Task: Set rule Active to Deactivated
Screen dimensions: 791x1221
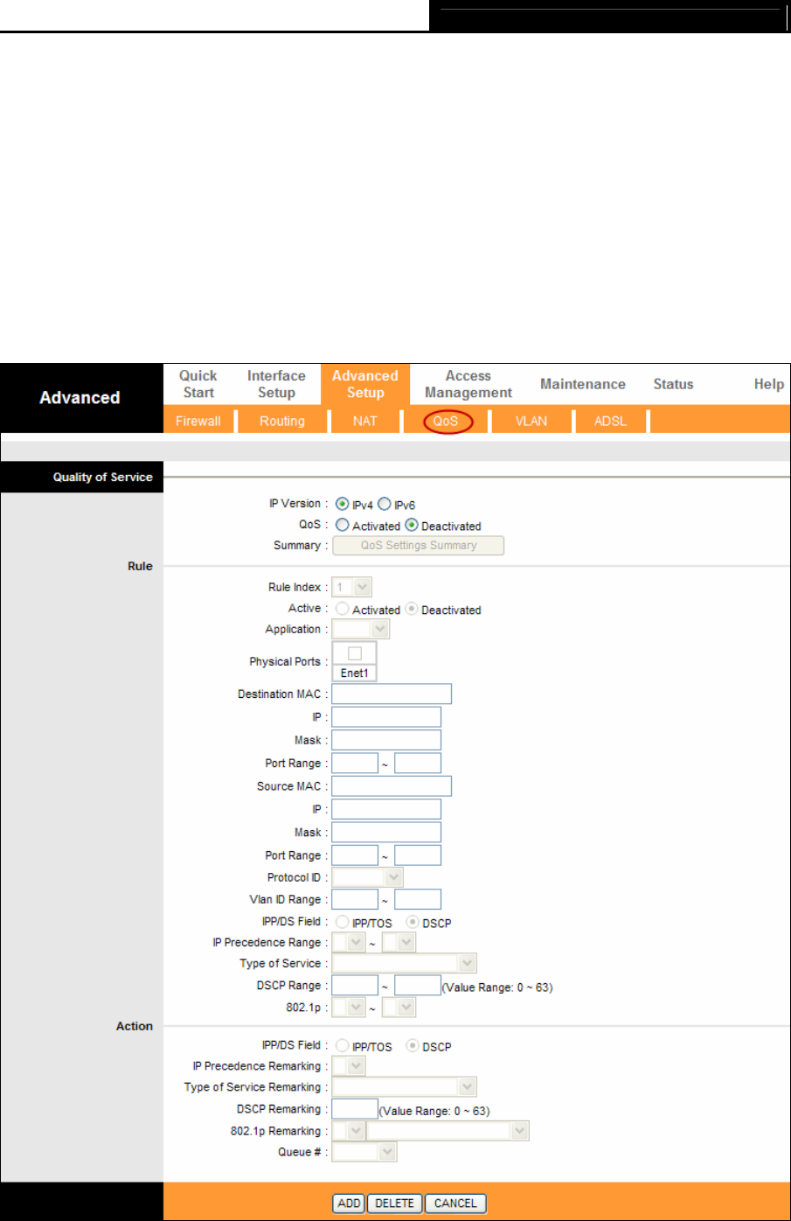Action: [x=412, y=609]
